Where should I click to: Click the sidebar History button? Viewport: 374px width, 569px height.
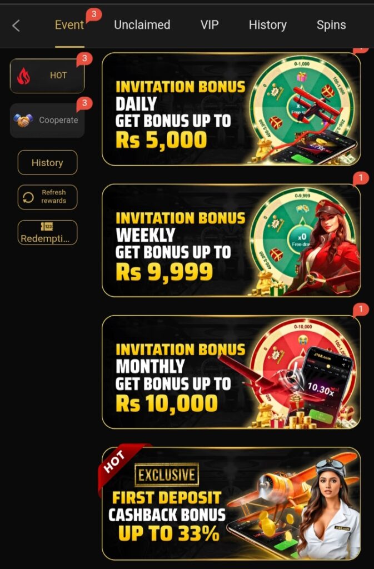[48, 163]
